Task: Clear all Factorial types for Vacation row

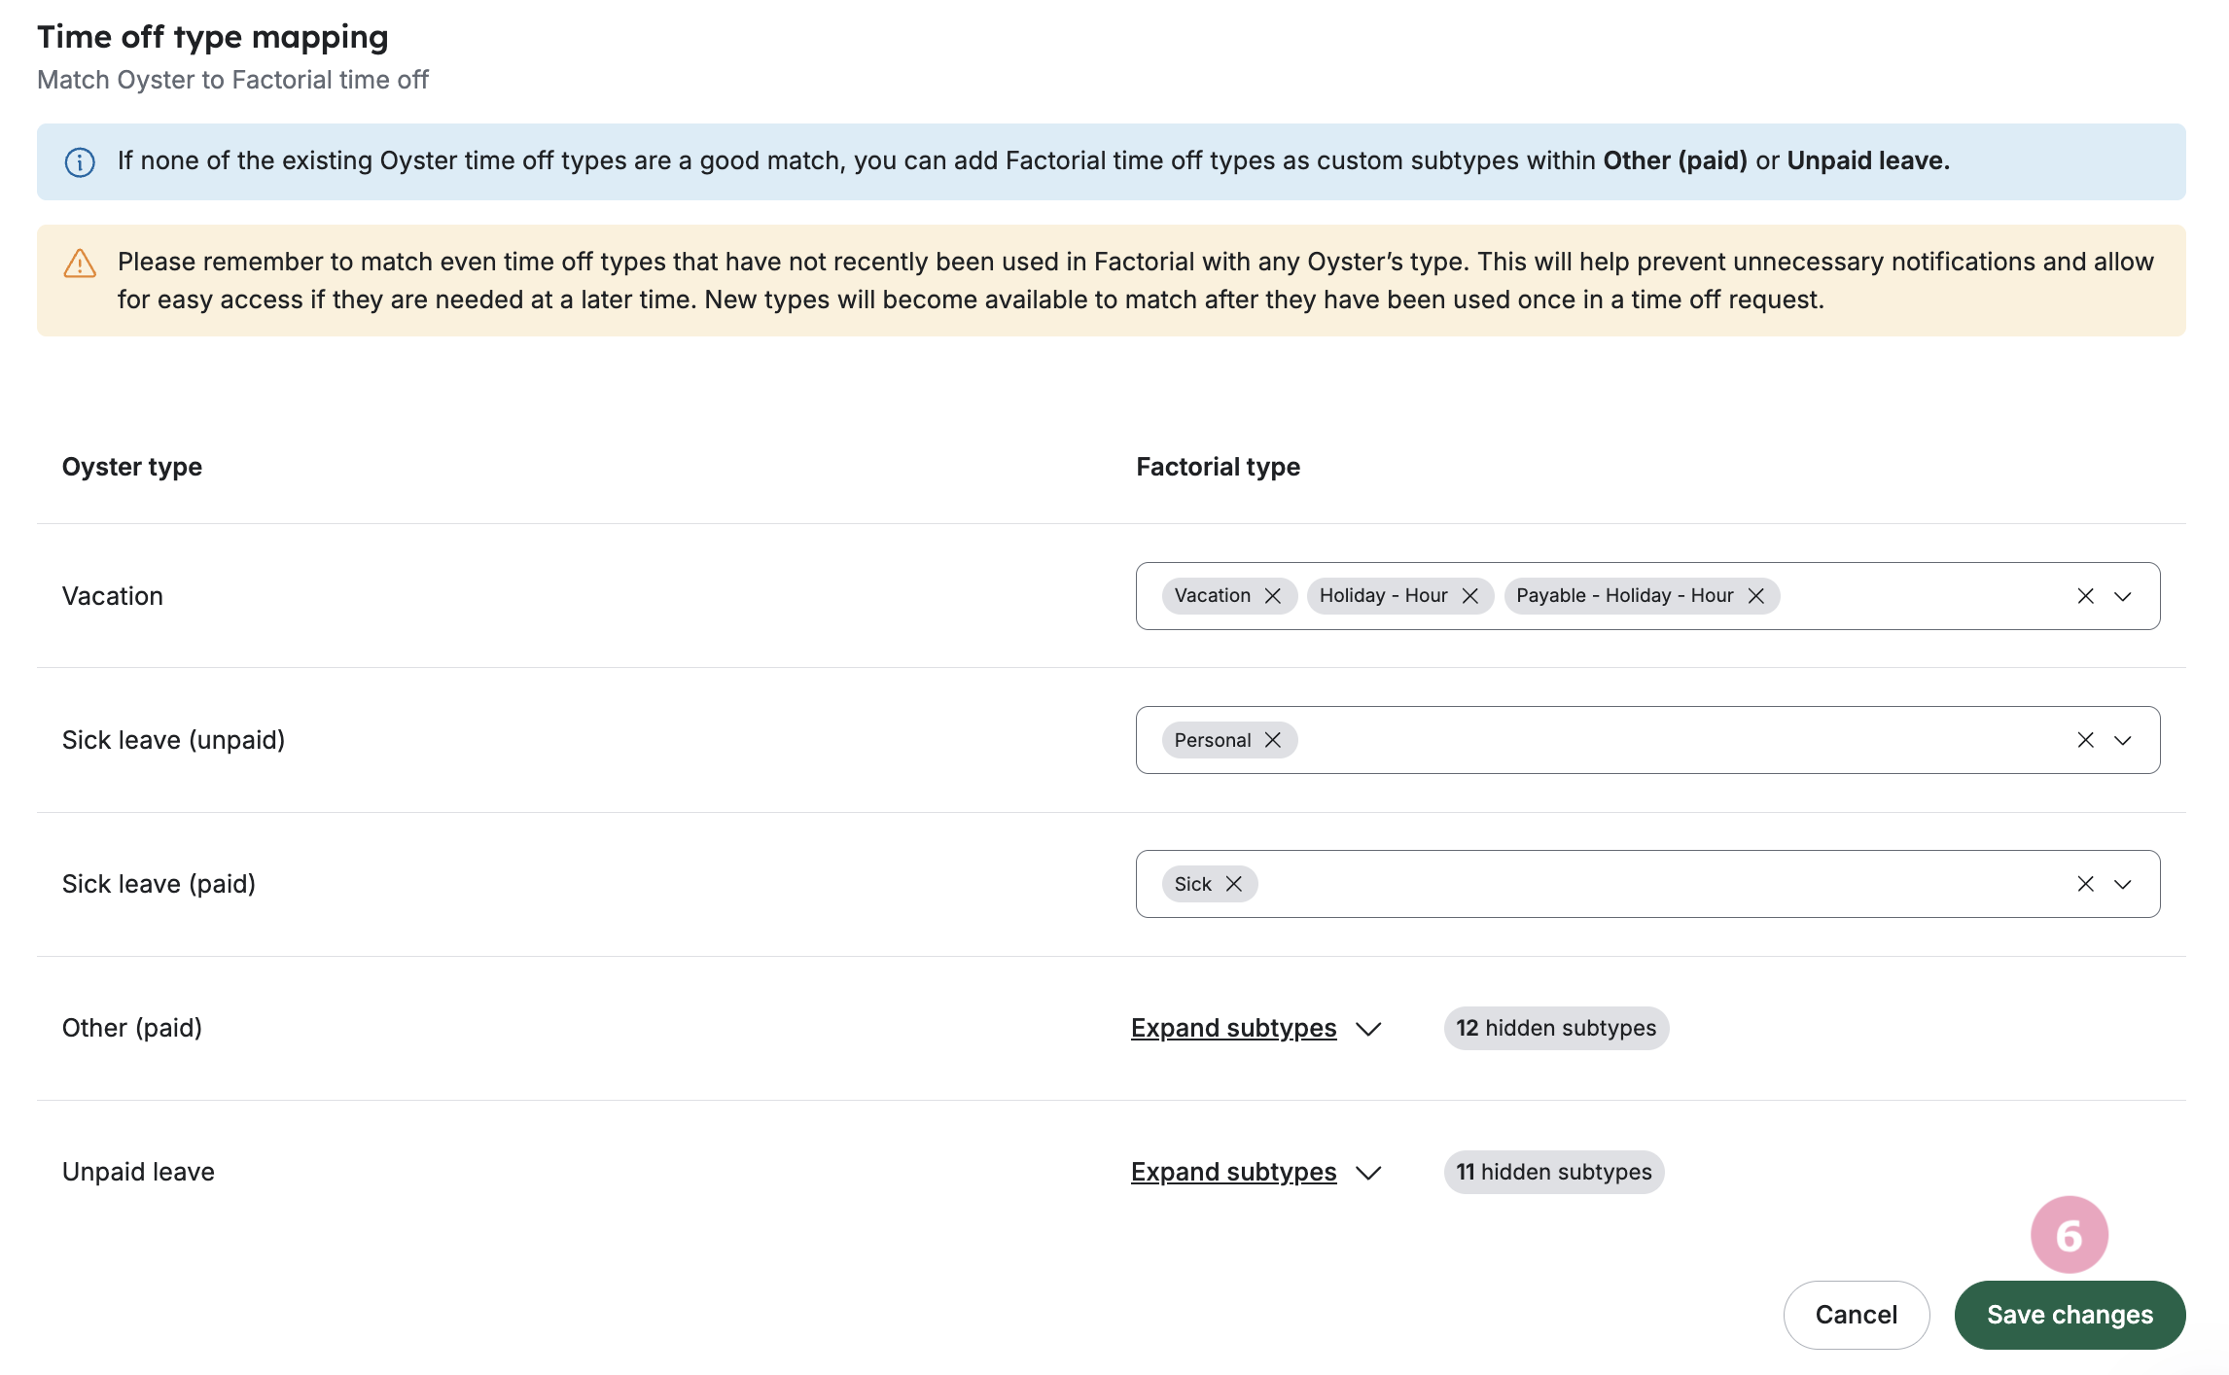Action: (x=2085, y=596)
